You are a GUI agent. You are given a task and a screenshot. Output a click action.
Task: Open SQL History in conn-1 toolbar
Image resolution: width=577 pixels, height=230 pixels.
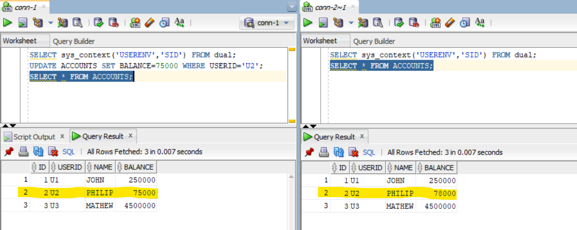[x=164, y=23]
